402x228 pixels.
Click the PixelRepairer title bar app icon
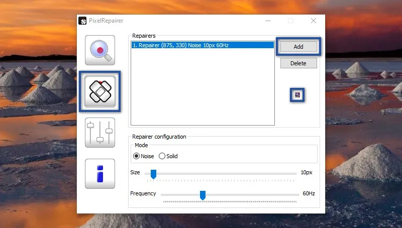[82, 21]
